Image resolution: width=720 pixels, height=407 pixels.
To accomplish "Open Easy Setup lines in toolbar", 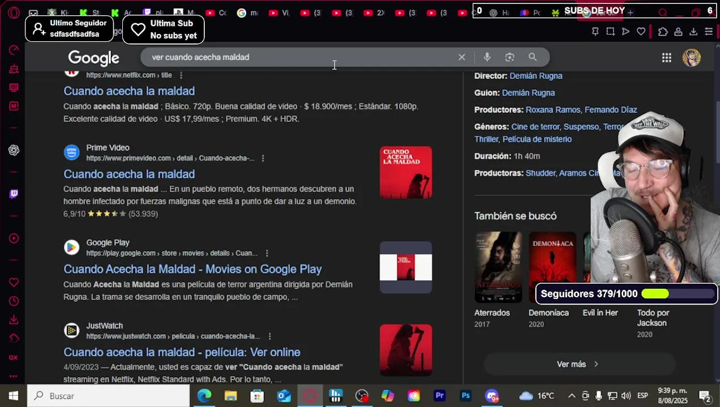I will point(709,32).
